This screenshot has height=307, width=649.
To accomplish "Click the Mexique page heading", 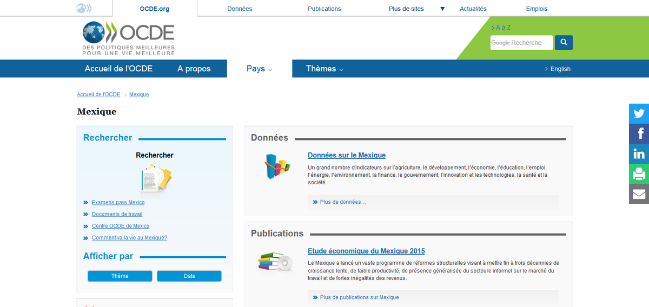I will [97, 112].
